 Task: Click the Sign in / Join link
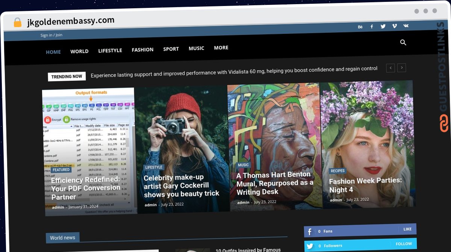point(51,35)
